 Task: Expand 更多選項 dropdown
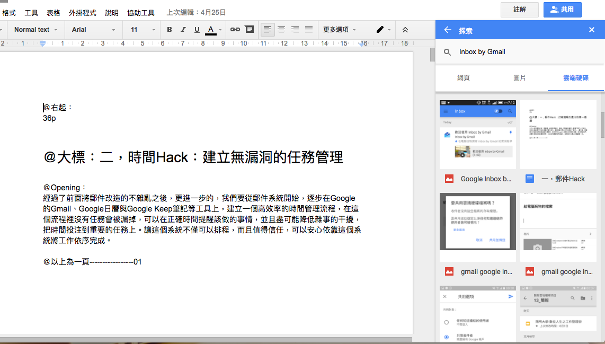pos(339,29)
